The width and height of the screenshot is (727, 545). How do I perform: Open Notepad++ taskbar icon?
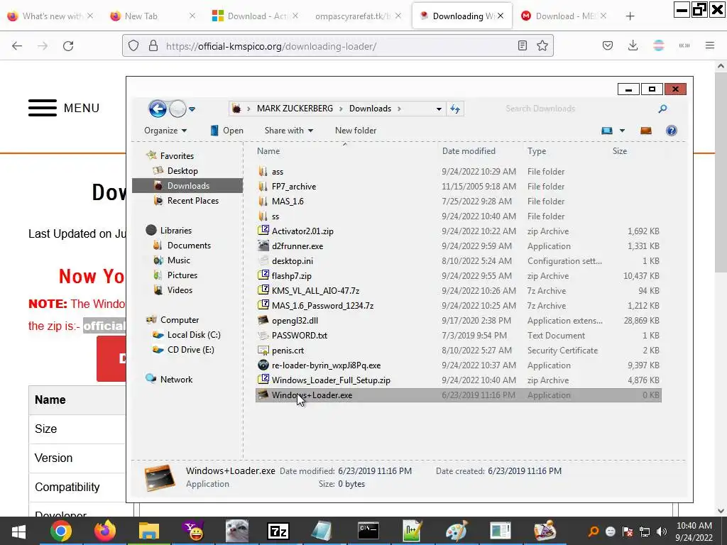tap(412, 531)
